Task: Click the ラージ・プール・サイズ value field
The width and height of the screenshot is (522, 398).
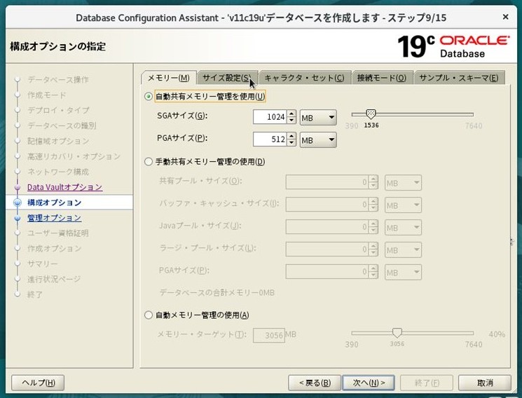Action: (327, 249)
